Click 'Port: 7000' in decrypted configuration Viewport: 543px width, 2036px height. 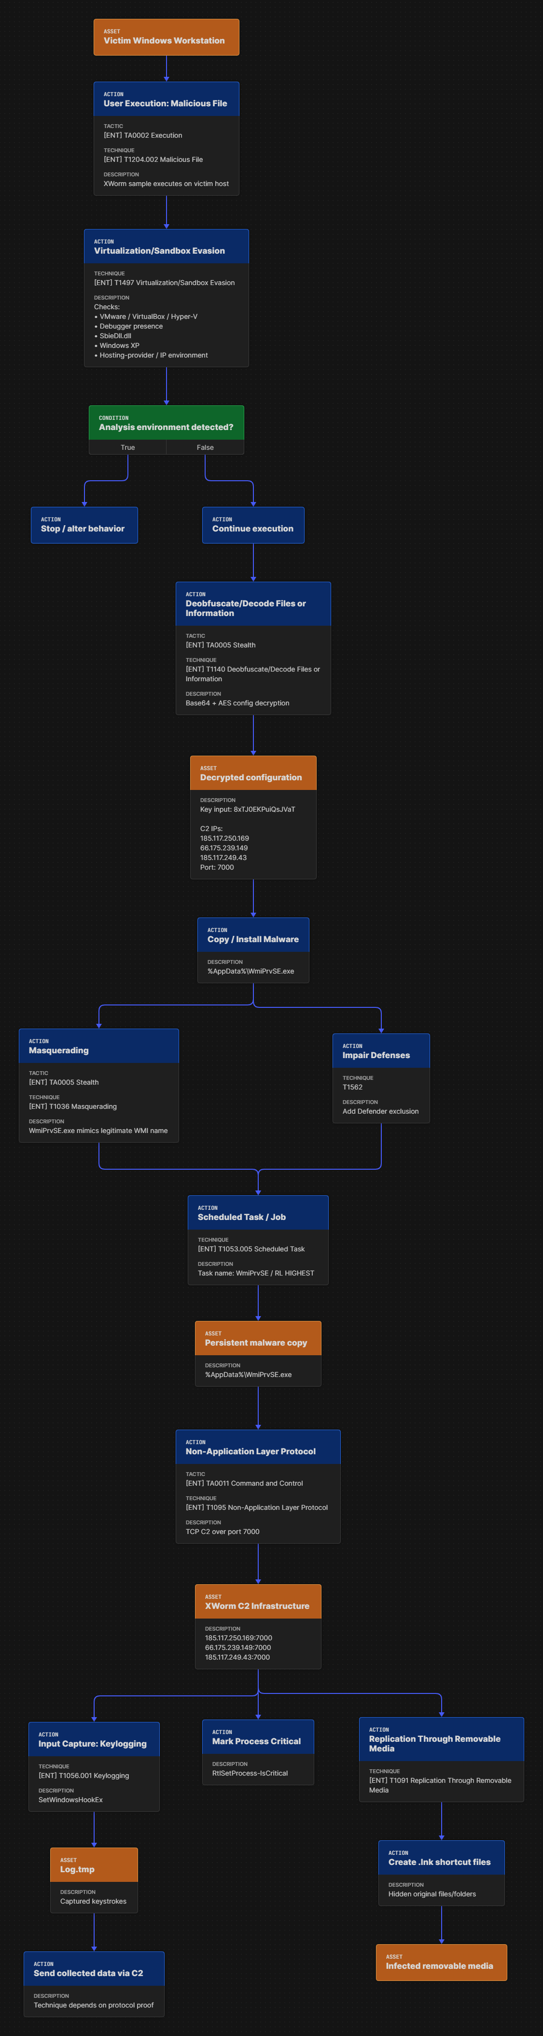217,867
